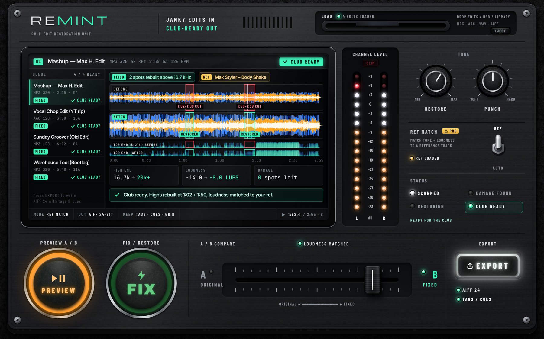The height and width of the screenshot is (339, 544).
Task: Toggle the B FIXED compare light
Action: coord(424,272)
